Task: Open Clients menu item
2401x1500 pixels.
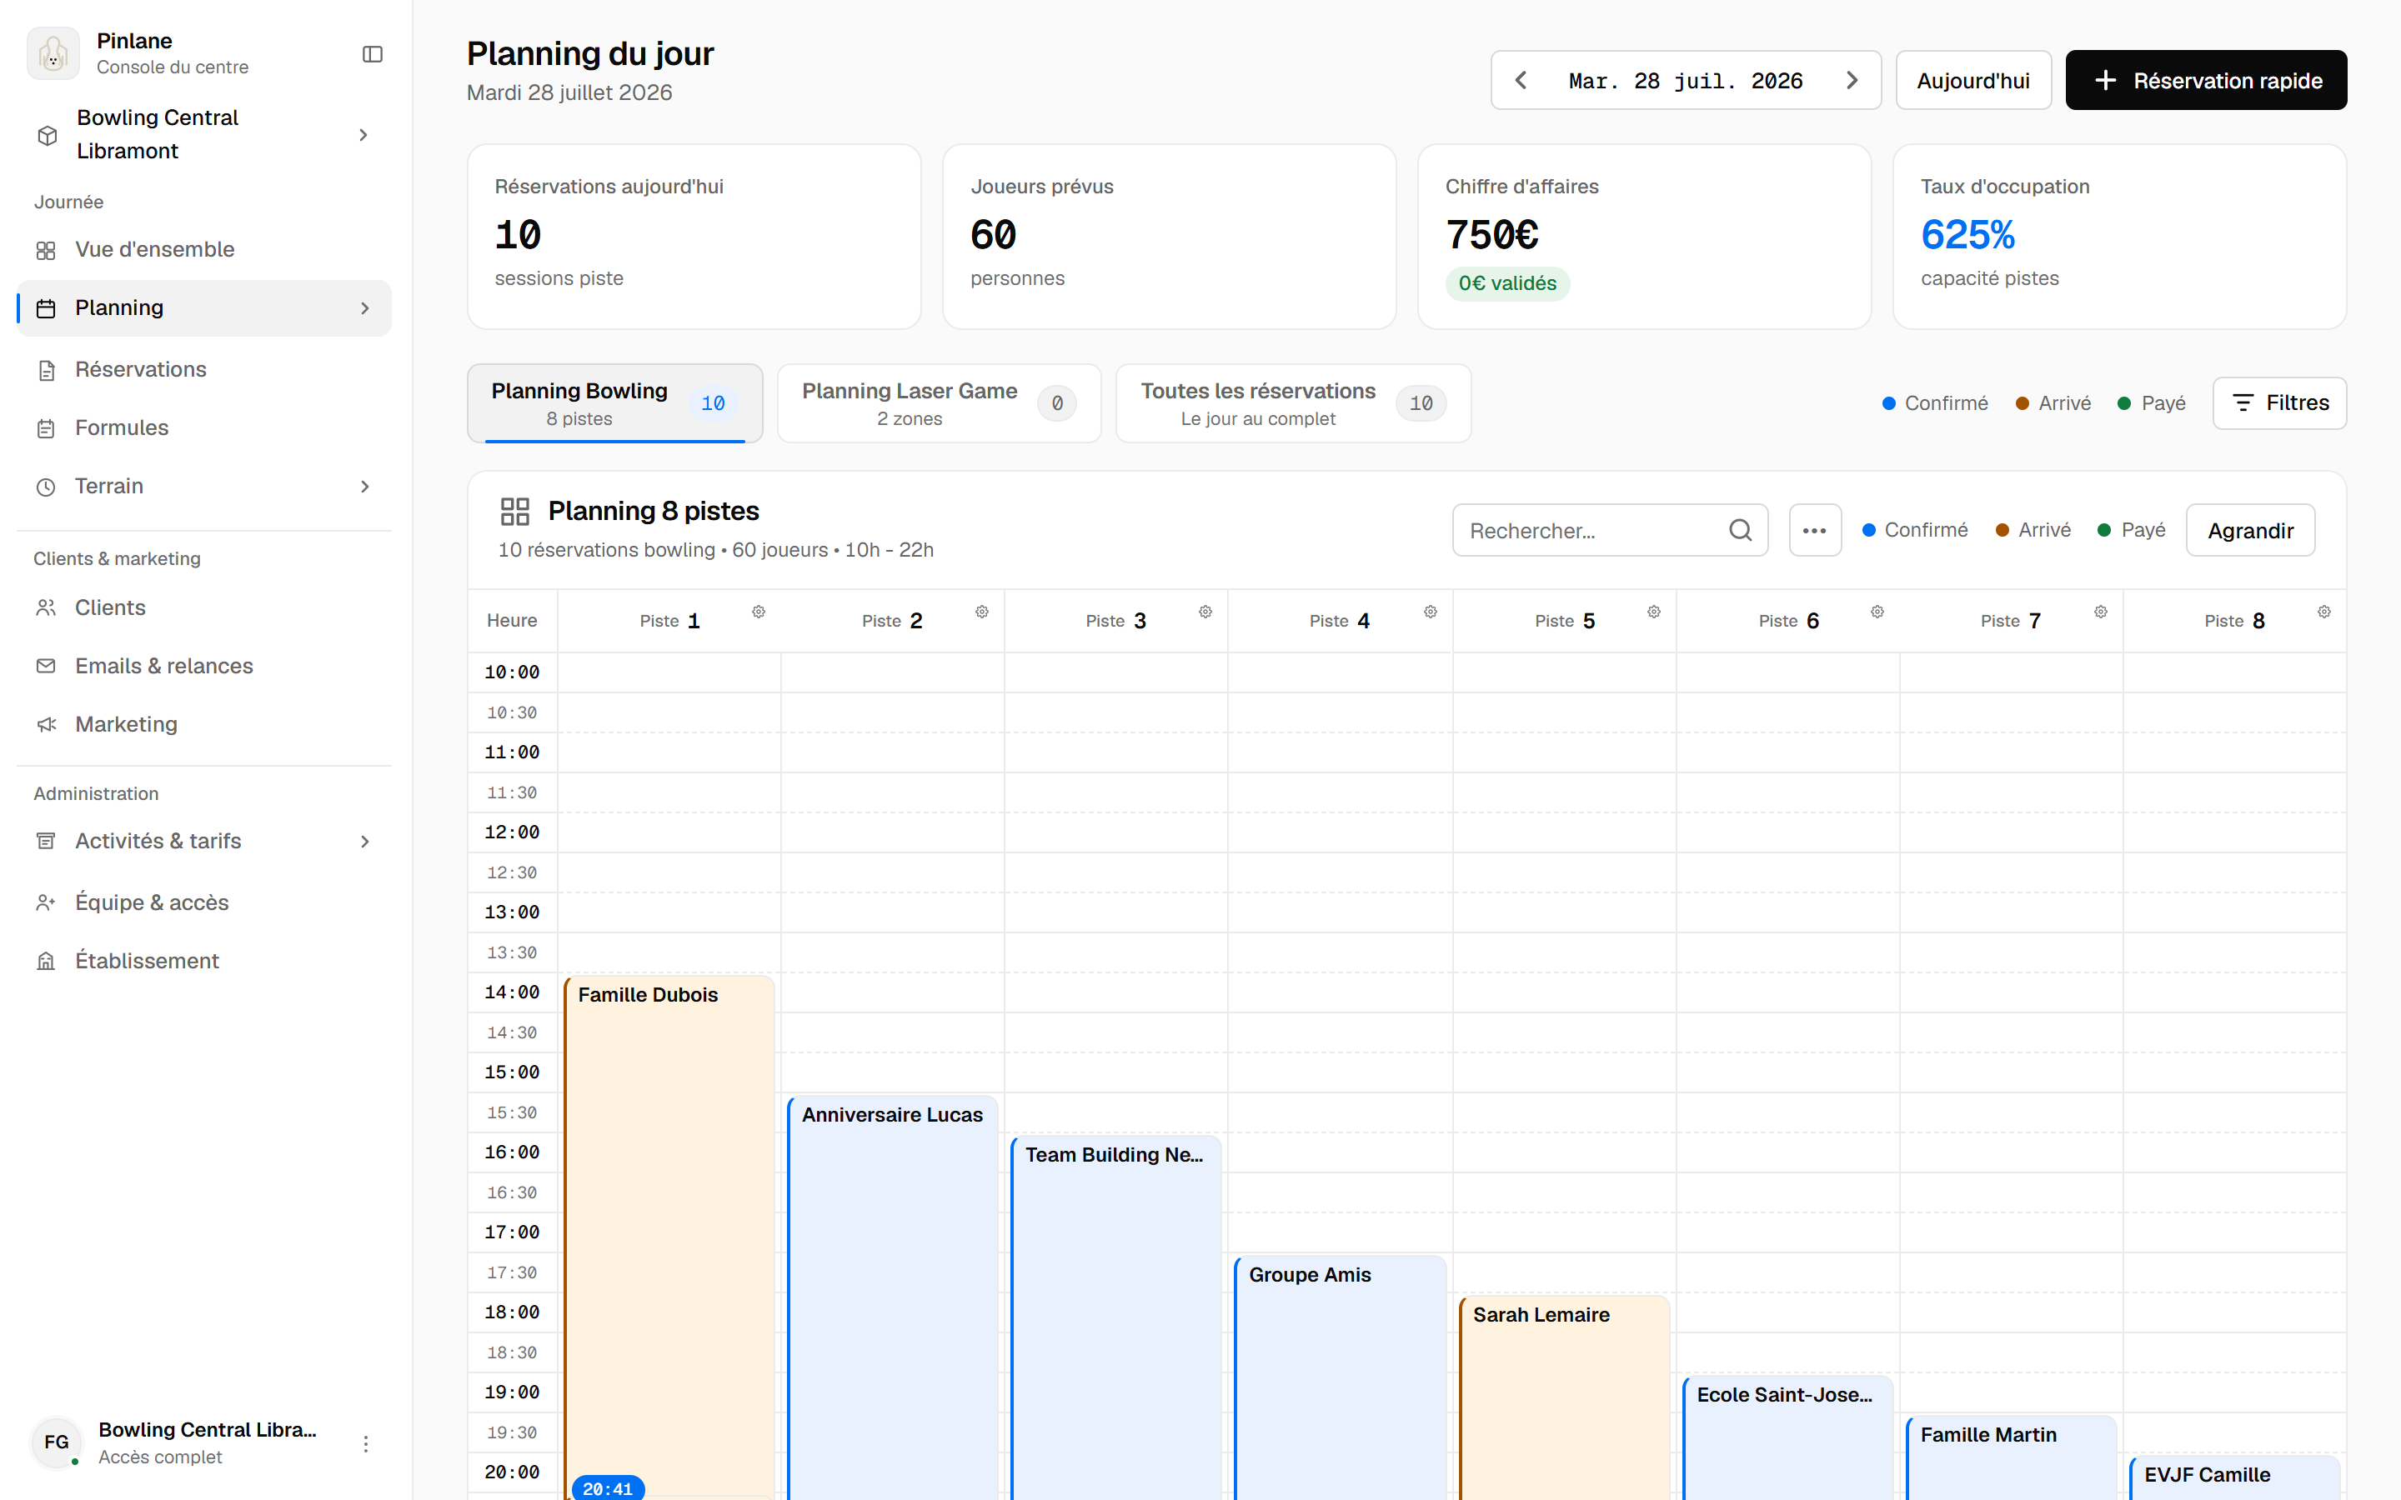Action: [x=204, y=608]
